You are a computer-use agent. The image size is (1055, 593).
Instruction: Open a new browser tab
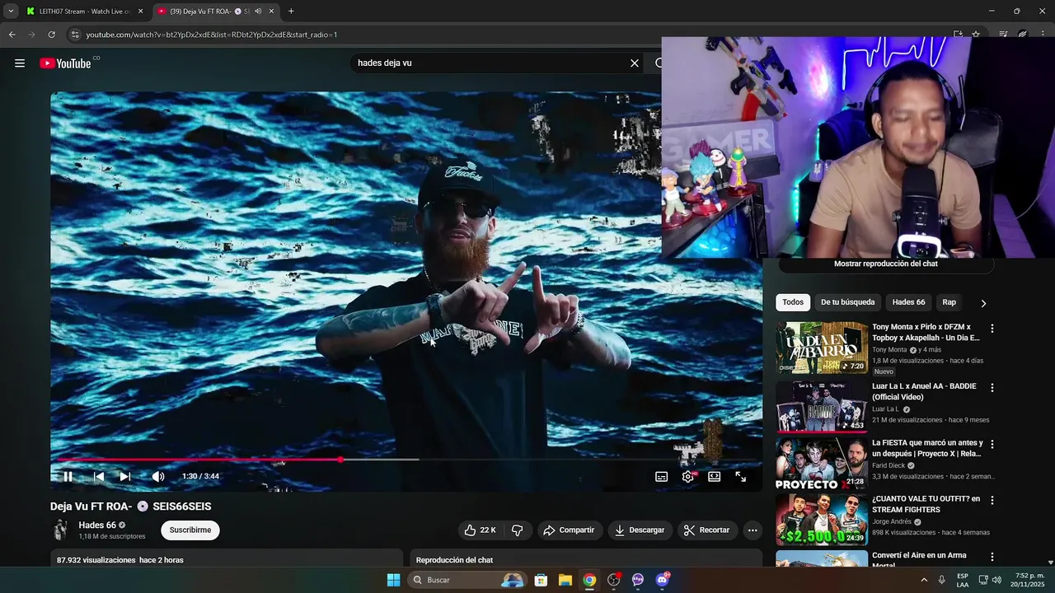(x=291, y=12)
